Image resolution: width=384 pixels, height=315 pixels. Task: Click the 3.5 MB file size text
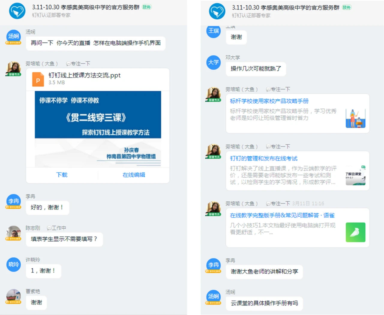click(x=57, y=82)
